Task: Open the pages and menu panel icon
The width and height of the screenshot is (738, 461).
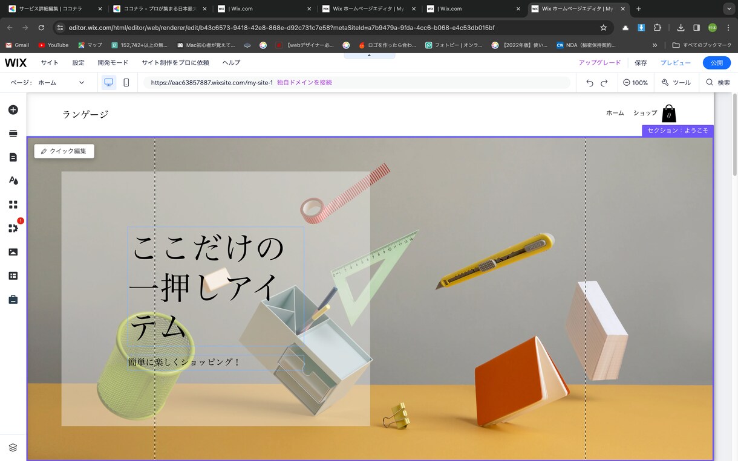Action: [13, 157]
